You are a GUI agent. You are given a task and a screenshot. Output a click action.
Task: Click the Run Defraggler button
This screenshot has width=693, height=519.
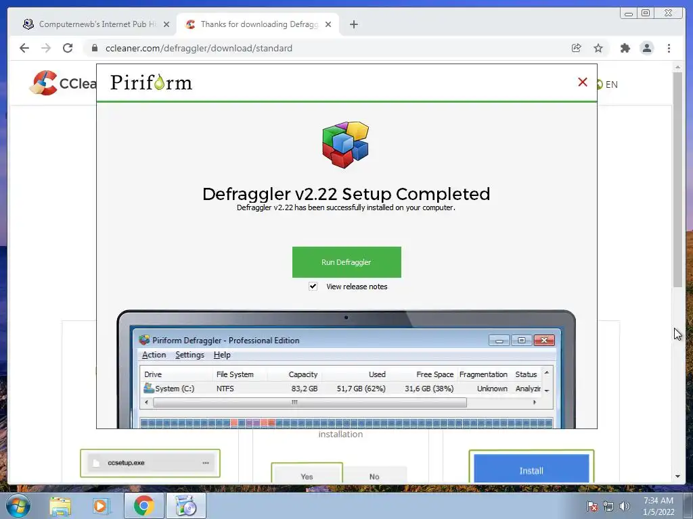coord(346,262)
